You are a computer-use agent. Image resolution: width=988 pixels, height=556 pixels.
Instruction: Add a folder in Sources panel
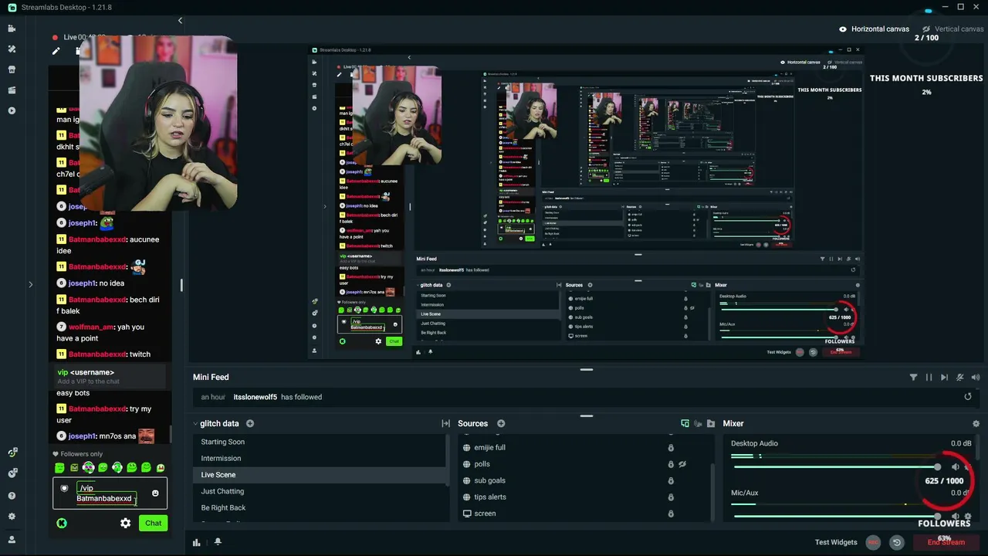coord(711,423)
